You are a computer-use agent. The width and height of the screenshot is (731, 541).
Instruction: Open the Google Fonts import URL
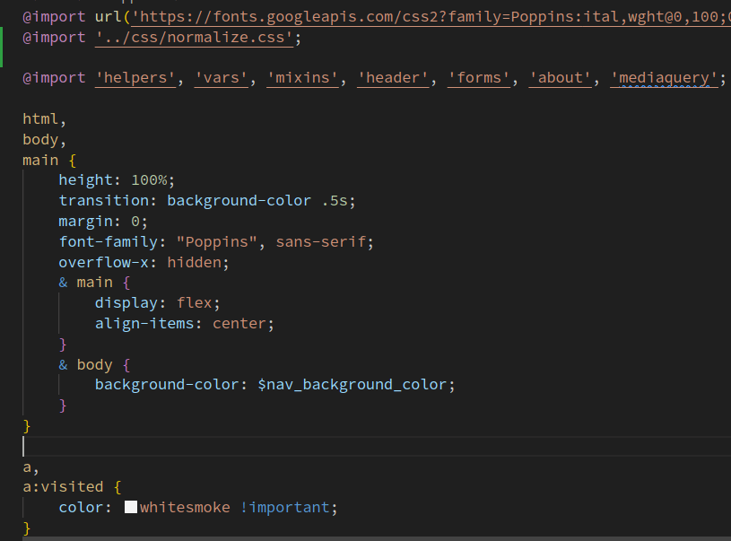(431, 16)
